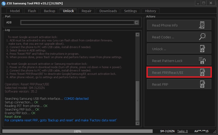The image size is (218, 135).
Task: Switch to the Flash tab
Action: [x=32, y=11]
